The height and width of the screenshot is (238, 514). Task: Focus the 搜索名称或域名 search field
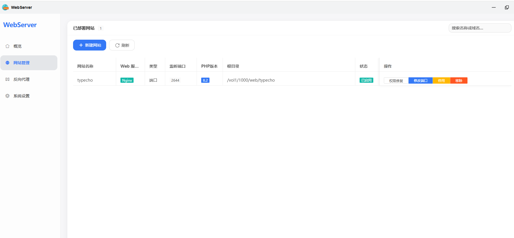pyautogui.click(x=479, y=28)
